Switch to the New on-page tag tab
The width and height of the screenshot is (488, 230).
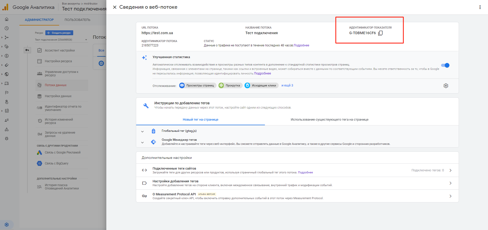tap(200, 119)
